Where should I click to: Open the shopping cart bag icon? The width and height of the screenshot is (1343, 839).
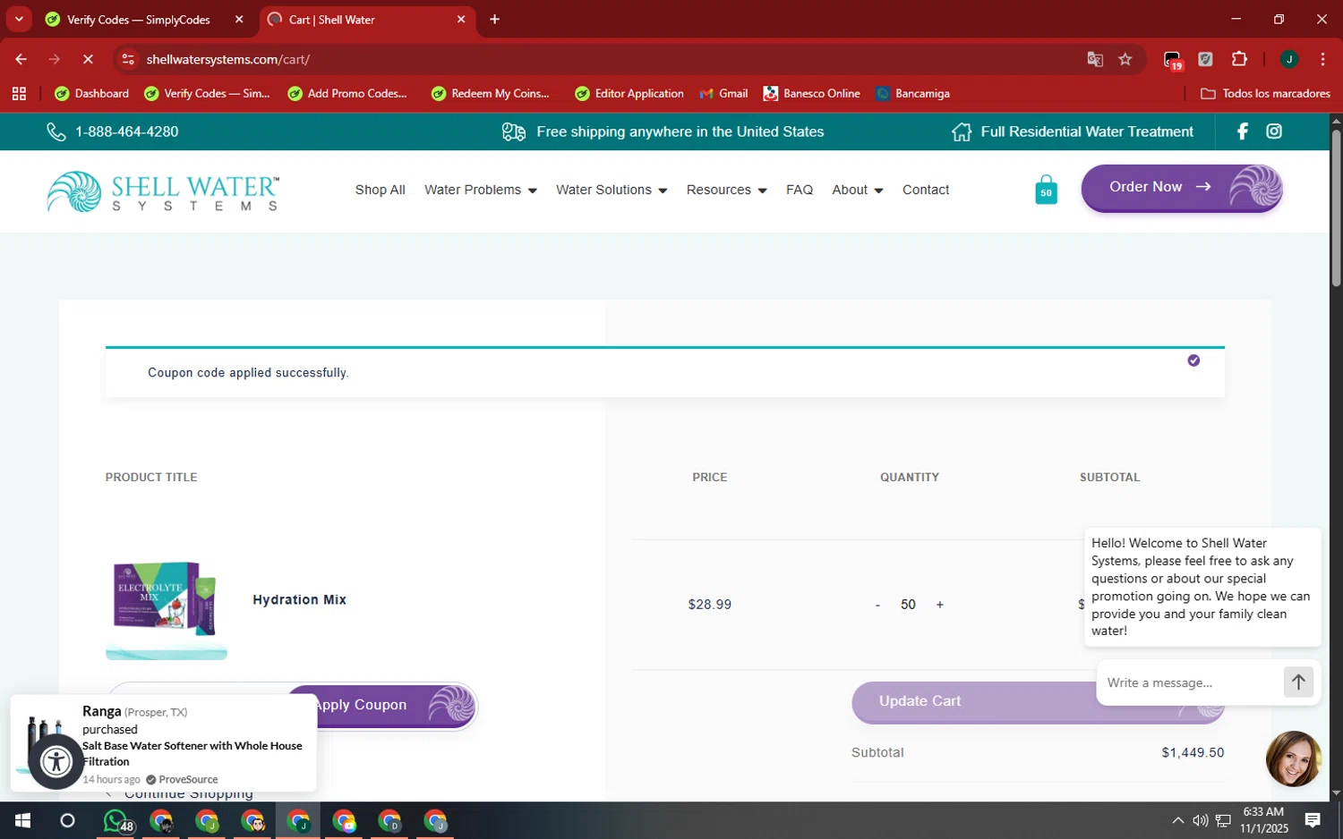pos(1046,190)
